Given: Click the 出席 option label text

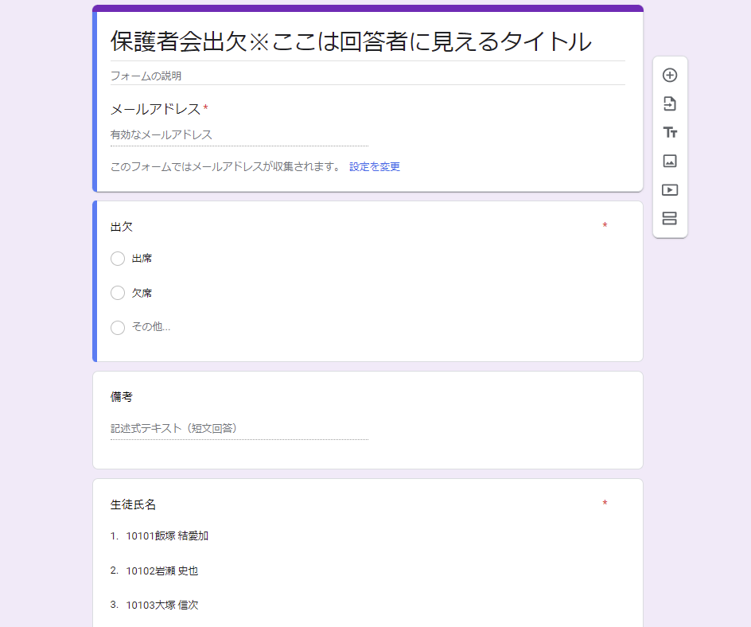Looking at the screenshot, I should (x=142, y=258).
